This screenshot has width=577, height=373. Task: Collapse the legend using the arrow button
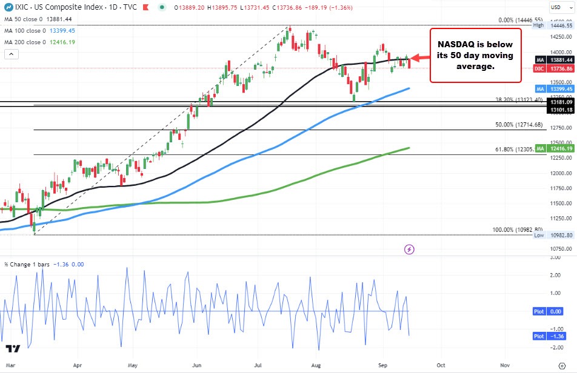click(10, 53)
